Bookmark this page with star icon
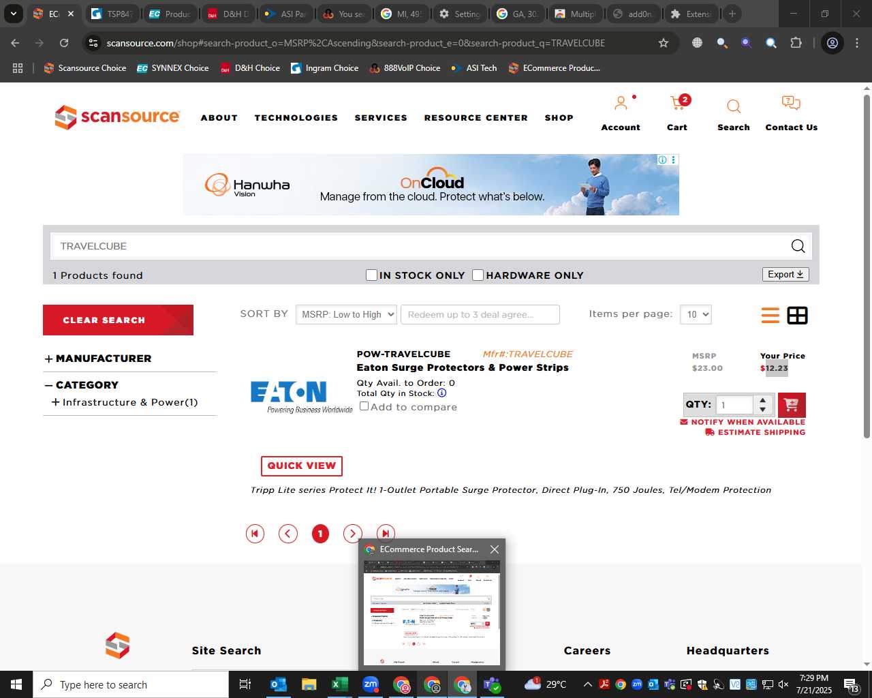The height and width of the screenshot is (698, 872). pyautogui.click(x=664, y=43)
